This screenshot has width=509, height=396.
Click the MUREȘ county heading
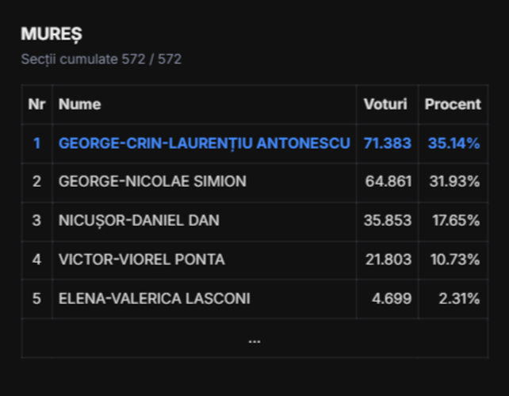tap(52, 34)
